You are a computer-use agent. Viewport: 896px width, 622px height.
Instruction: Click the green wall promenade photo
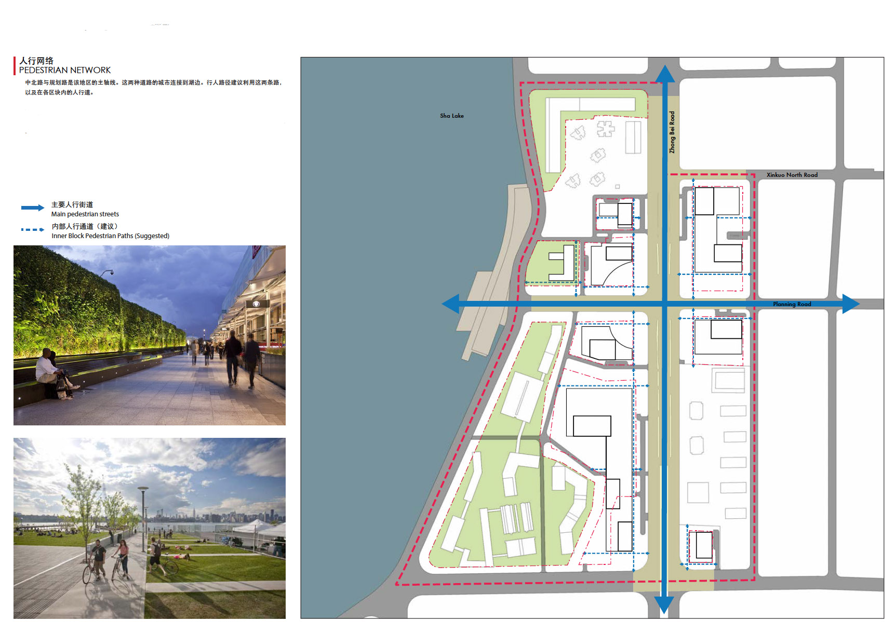click(x=150, y=335)
